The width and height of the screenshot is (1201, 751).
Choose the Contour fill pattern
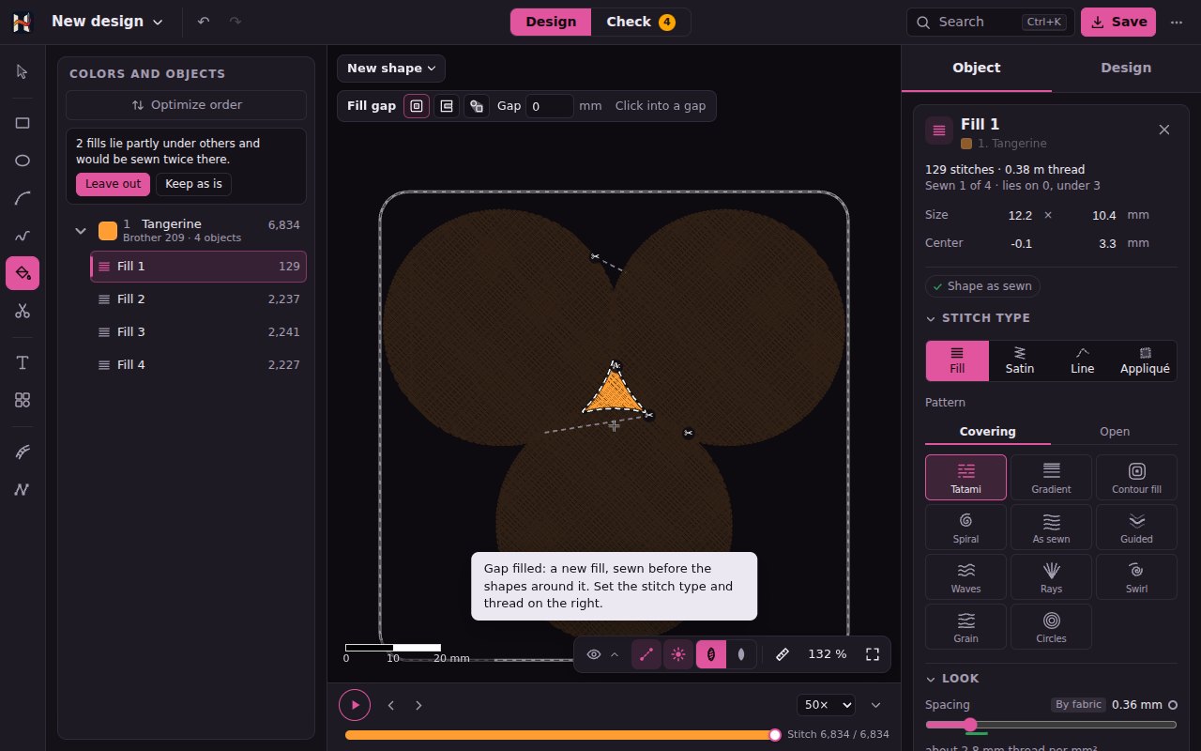pyautogui.click(x=1136, y=478)
